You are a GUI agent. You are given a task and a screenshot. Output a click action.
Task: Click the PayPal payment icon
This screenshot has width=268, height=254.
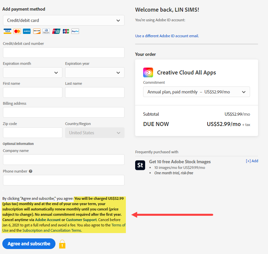[x=75, y=31]
